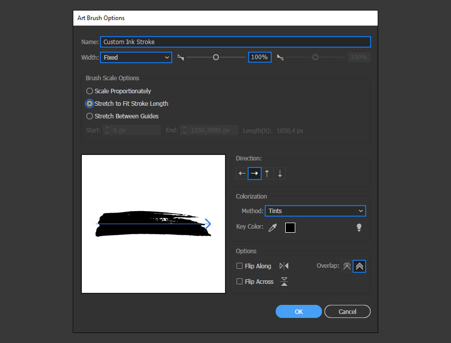This screenshot has height=343, width=451.
Task: Select the first Overlap option icon
Action: click(347, 266)
